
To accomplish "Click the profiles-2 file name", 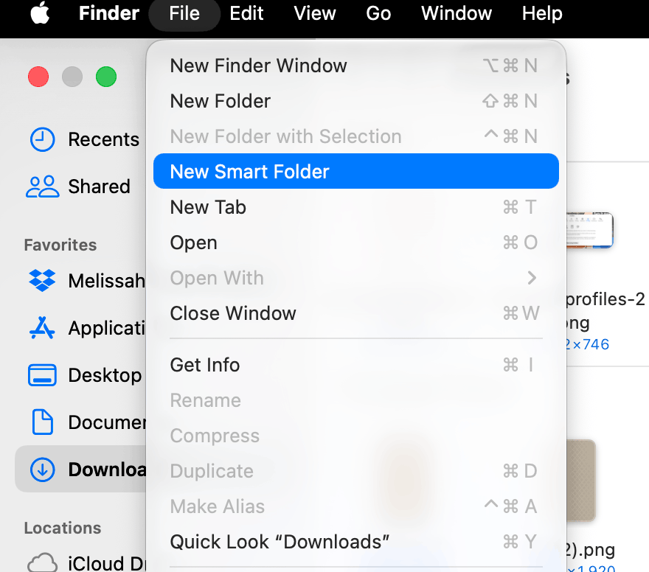I will point(605,311).
